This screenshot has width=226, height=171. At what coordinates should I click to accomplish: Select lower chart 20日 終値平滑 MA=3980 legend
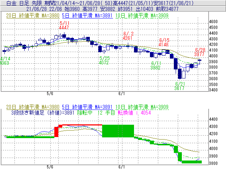(33, 107)
